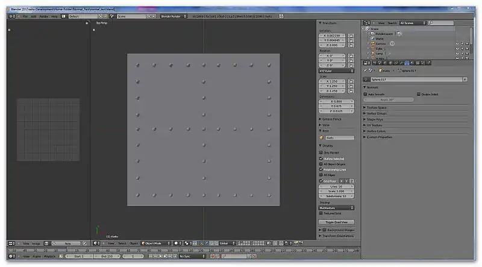
Task: Click the viewport shading sphere icon
Action: [x=177, y=243]
